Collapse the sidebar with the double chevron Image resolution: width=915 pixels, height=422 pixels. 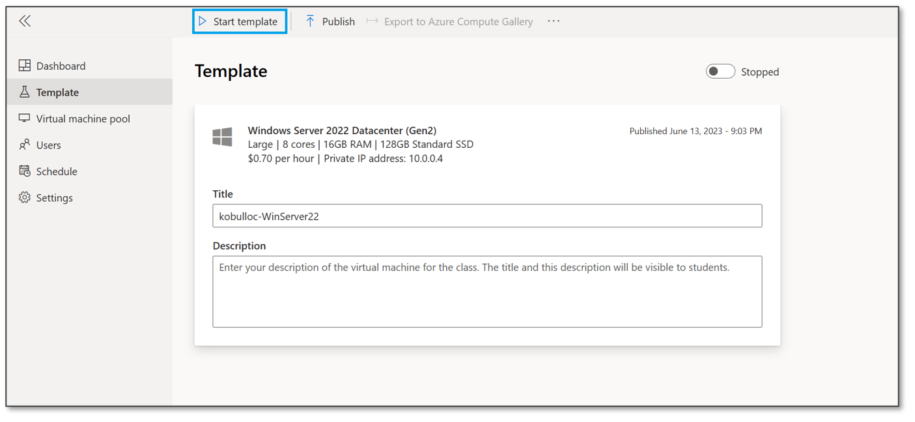coord(25,20)
